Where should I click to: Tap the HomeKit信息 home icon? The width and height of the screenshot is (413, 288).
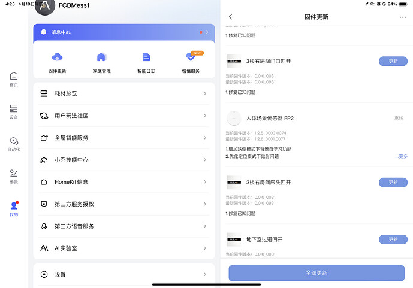coord(44,182)
